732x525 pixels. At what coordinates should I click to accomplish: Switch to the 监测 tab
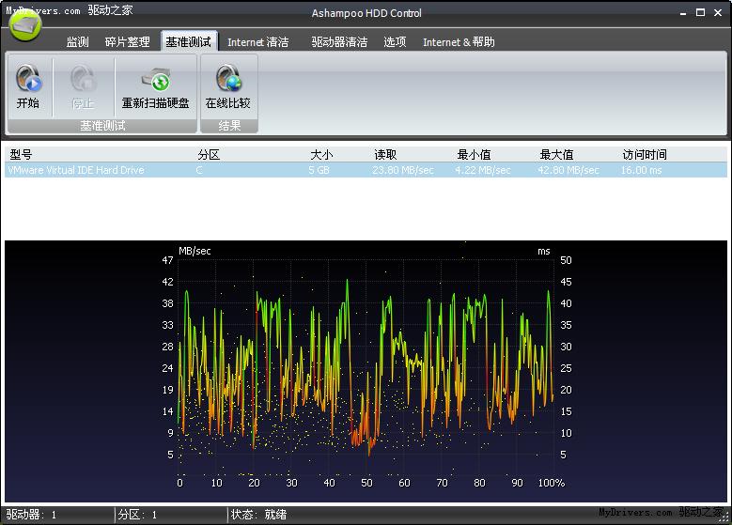tap(77, 42)
